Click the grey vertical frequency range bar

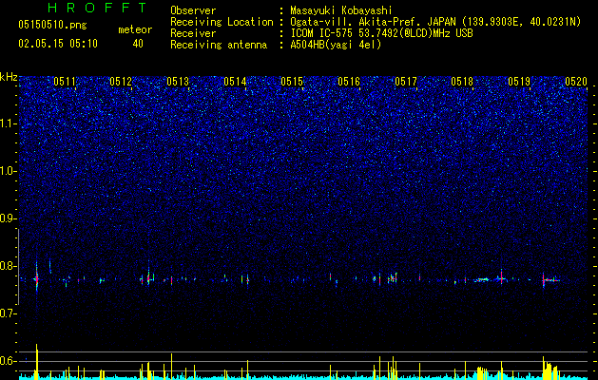18,267
